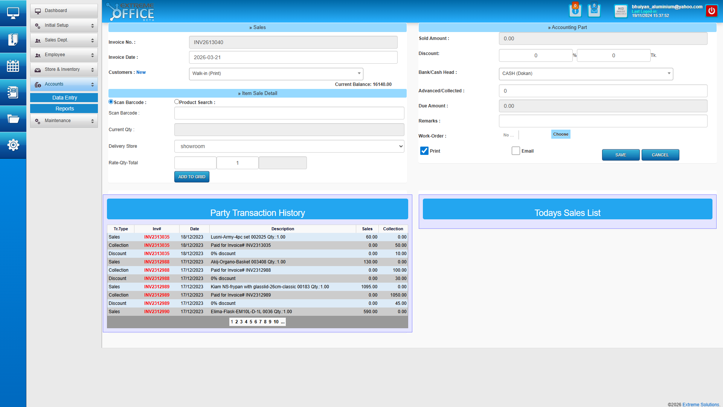Click the ADD TO GRID button

click(192, 177)
